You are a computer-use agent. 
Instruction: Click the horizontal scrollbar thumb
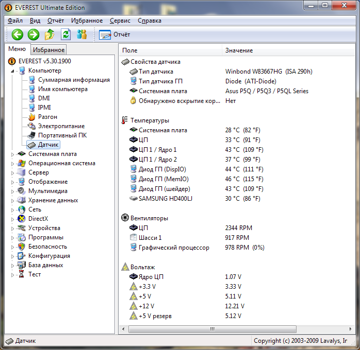[x=212, y=329]
